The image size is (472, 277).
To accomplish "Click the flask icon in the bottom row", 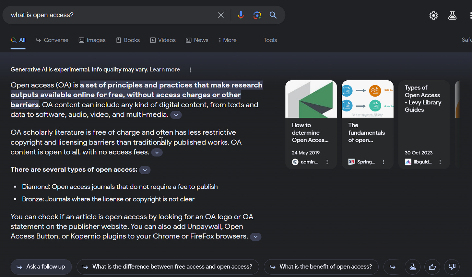I will (x=412, y=267).
